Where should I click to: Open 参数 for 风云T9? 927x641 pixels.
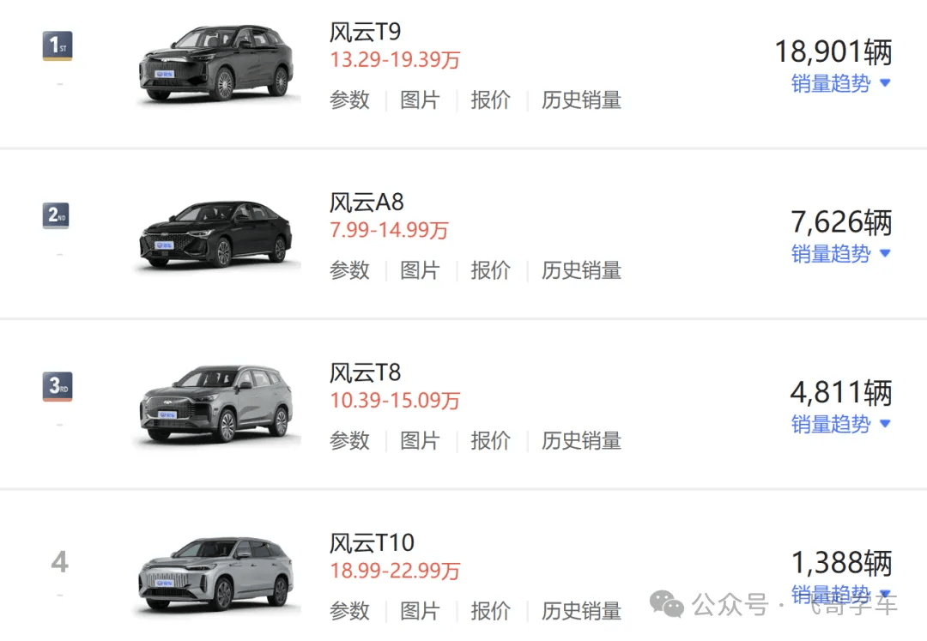349,100
